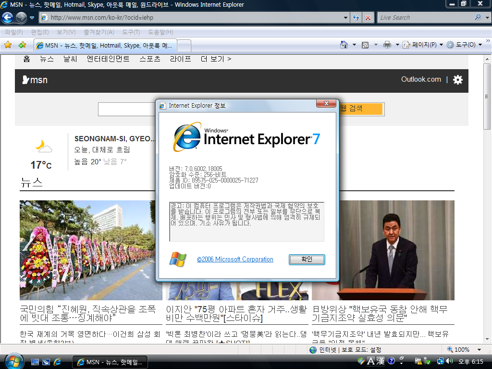Click the partly cloudy weather icon
The height and width of the screenshot is (369, 492).
point(43,147)
